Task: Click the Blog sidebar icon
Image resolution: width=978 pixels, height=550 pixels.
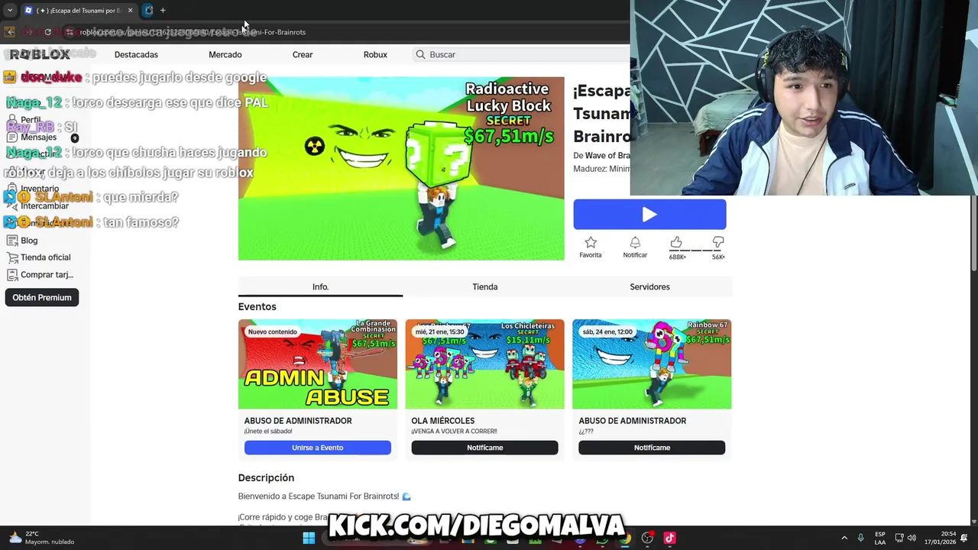Action: point(11,240)
